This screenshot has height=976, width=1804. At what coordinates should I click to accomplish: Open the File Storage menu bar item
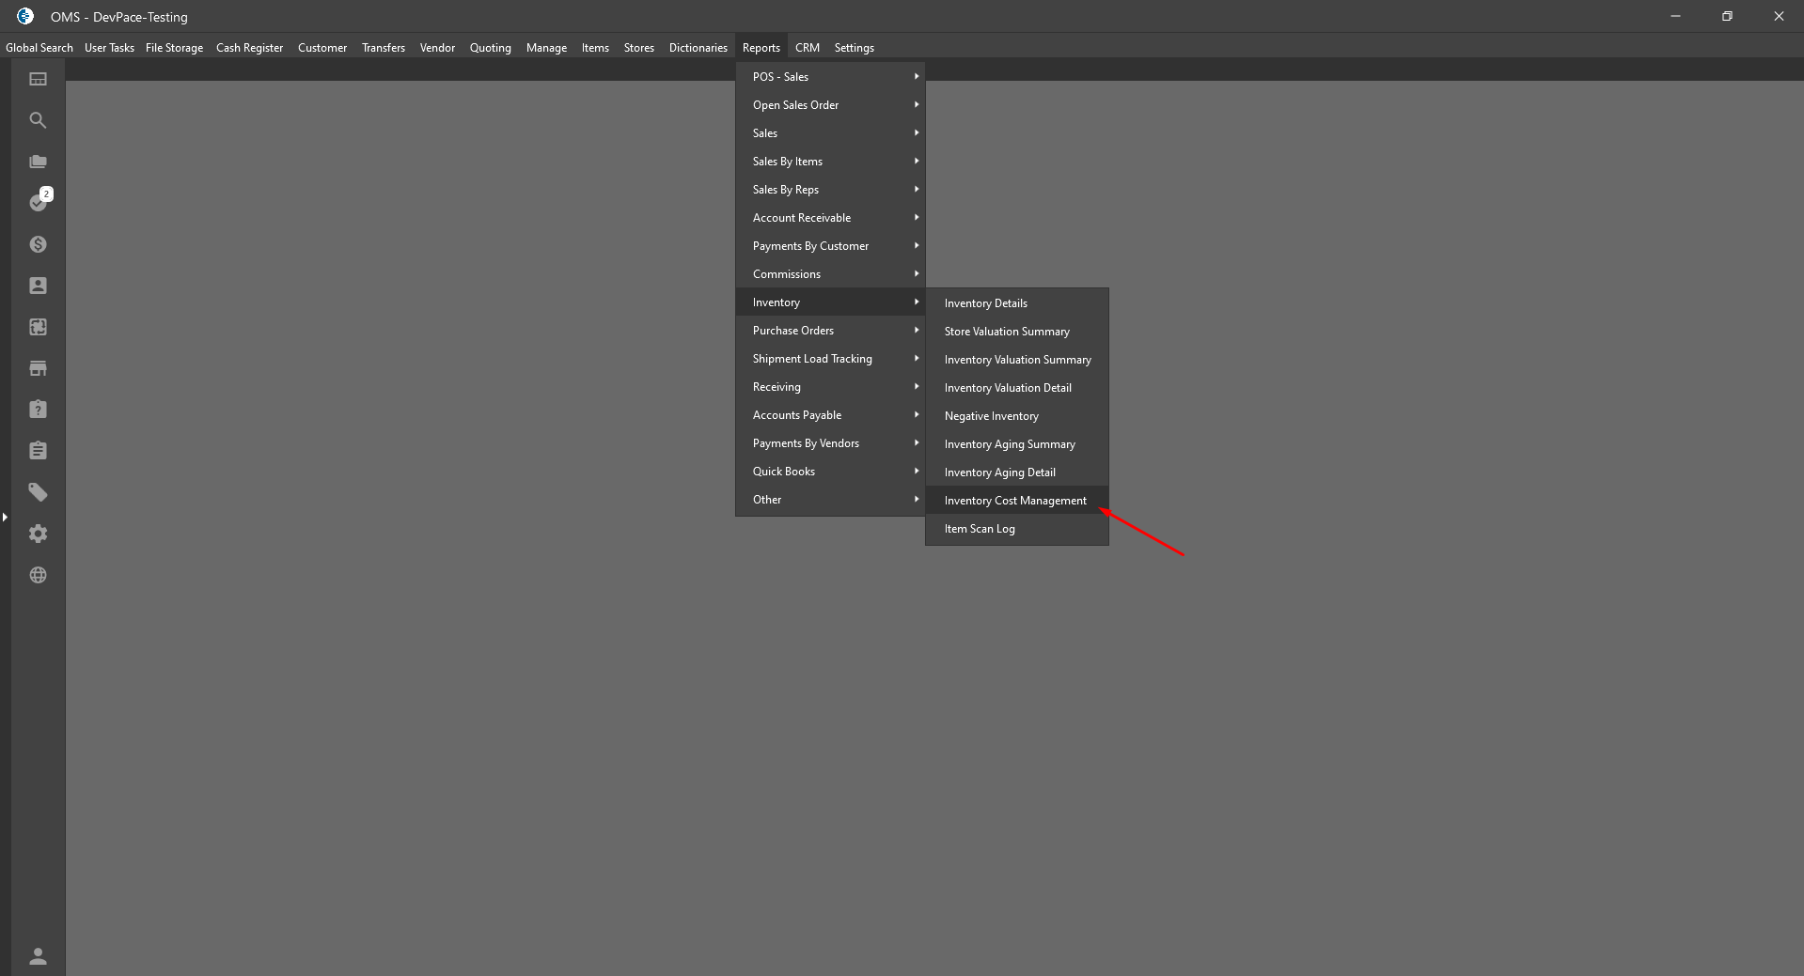pos(174,48)
